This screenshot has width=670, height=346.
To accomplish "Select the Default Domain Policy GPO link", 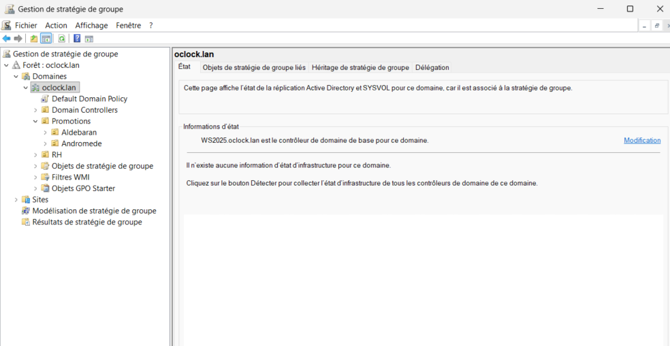I will pos(89,99).
